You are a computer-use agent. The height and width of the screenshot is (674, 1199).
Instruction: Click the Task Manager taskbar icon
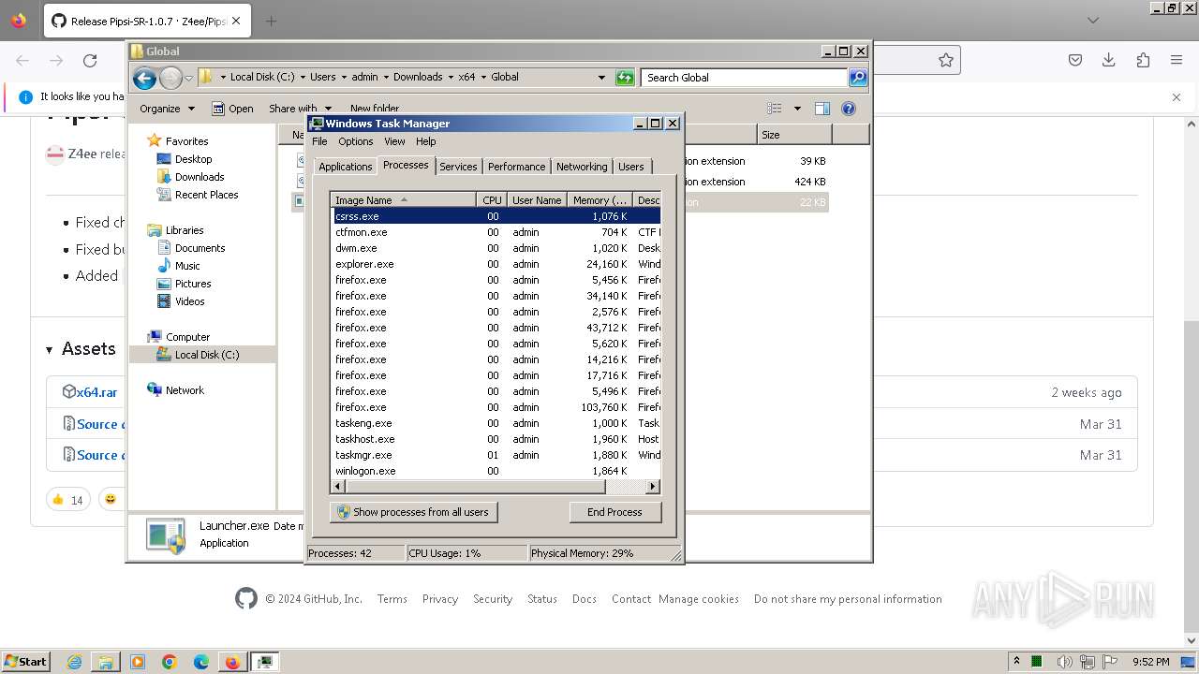(265, 662)
